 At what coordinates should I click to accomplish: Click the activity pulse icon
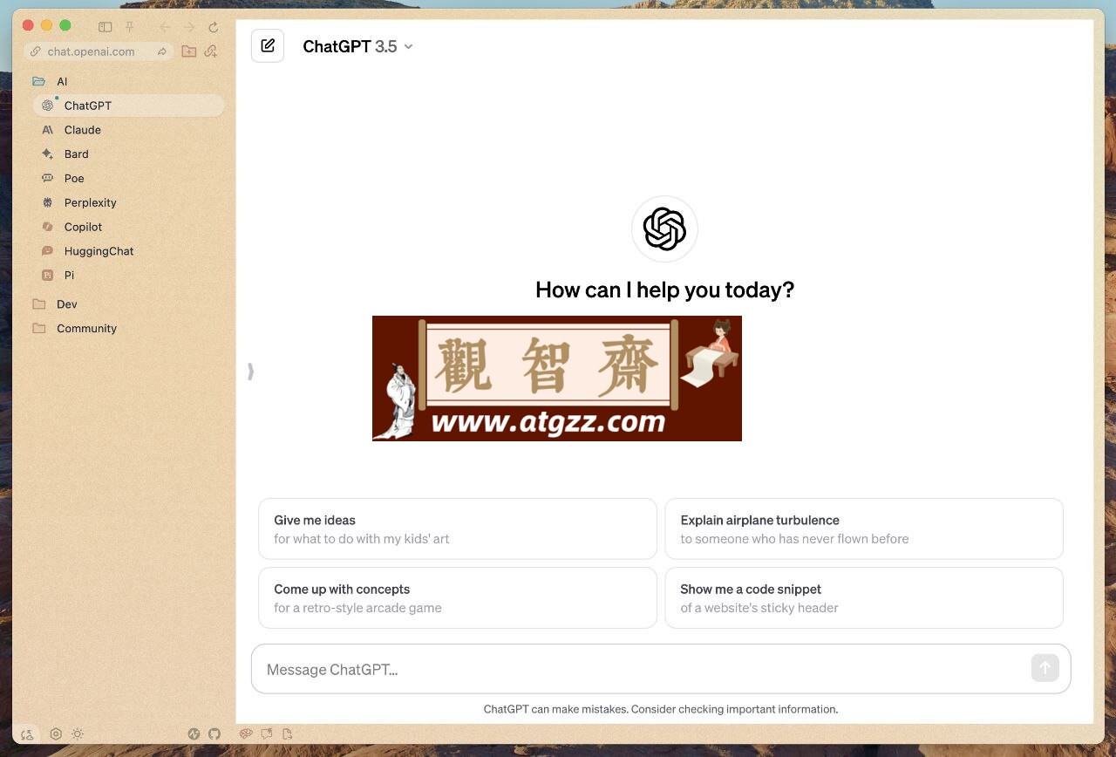coord(194,734)
